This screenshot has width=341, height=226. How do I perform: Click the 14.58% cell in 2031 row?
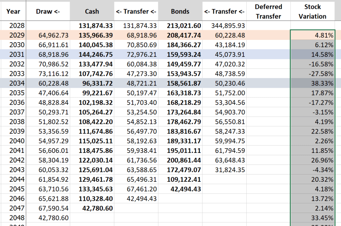(x=312, y=55)
